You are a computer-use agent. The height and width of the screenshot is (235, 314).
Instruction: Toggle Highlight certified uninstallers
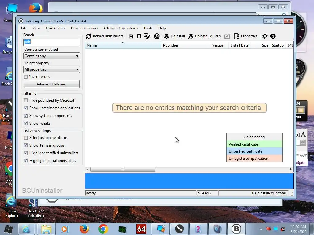(26, 153)
